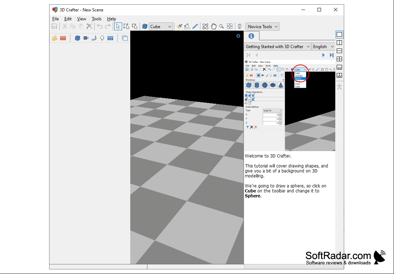The image size is (394, 274).
Task: Click the Delete X icon
Action: (89, 26)
